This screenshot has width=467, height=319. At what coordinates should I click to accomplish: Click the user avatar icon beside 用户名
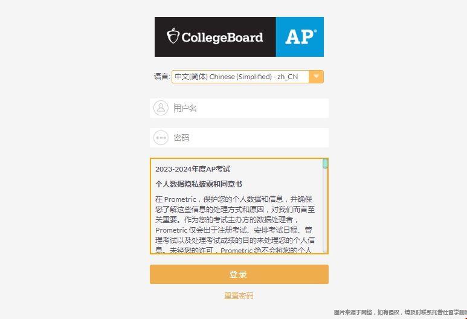161,108
